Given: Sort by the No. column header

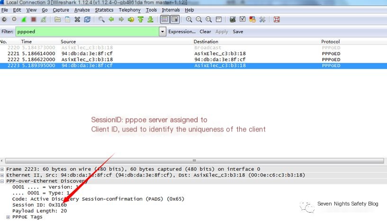Looking at the screenshot, I should [x=3, y=42].
